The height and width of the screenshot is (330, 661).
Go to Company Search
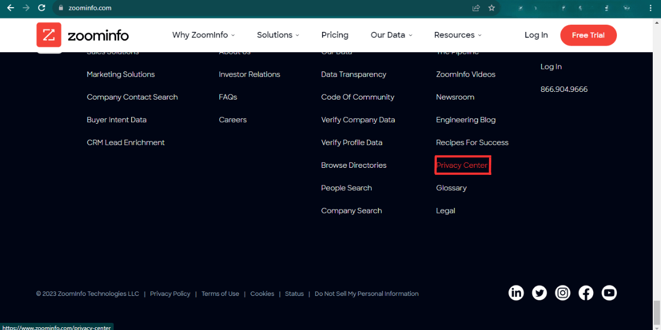pos(351,210)
